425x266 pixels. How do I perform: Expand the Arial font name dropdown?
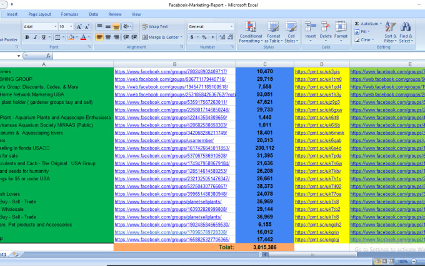pos(55,26)
